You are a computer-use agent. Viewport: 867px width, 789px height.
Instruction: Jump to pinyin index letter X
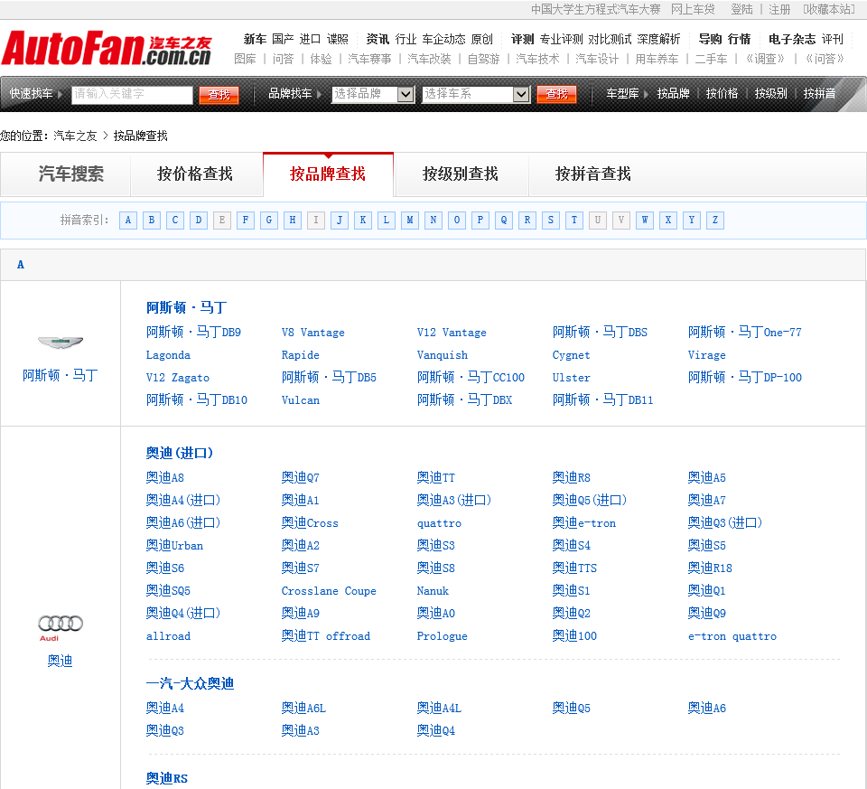click(668, 221)
